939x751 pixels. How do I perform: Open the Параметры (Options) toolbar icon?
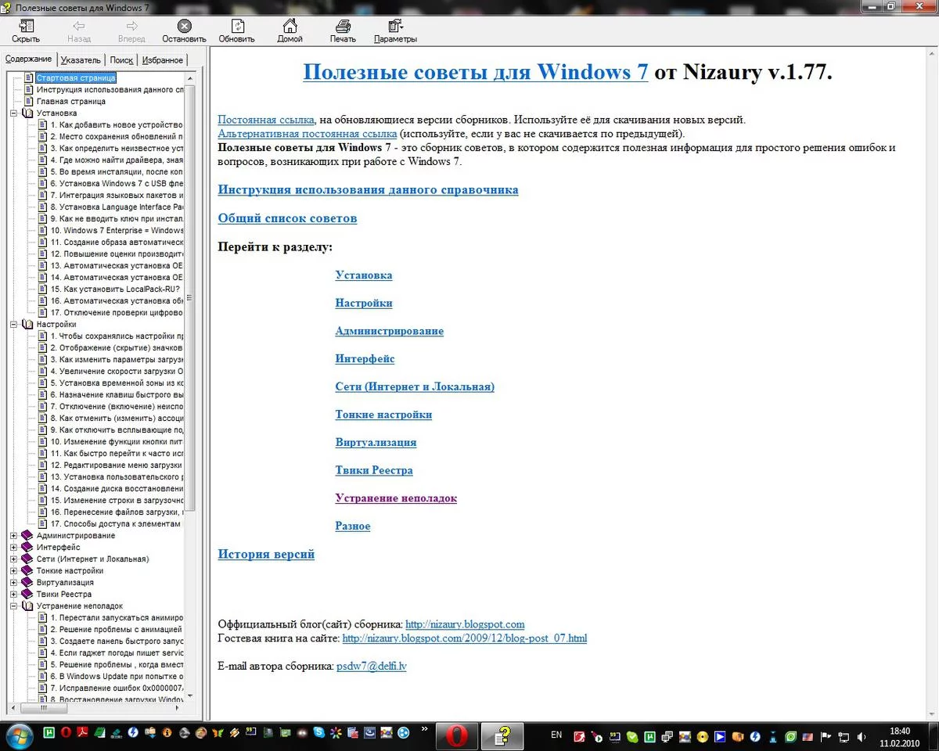[395, 31]
